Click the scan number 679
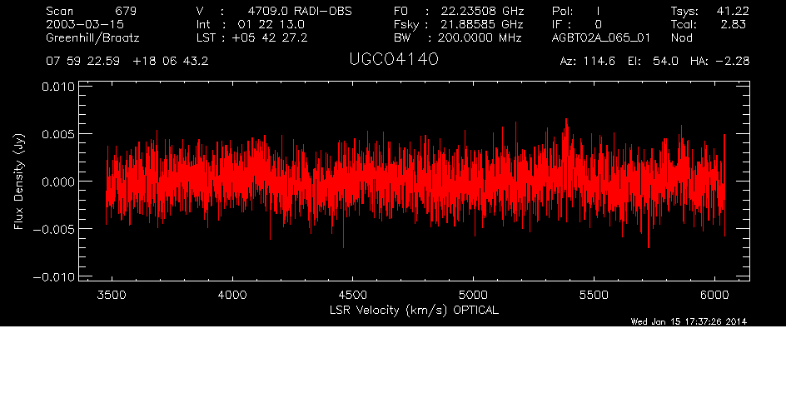This screenshot has height=408, width=801. point(126,11)
